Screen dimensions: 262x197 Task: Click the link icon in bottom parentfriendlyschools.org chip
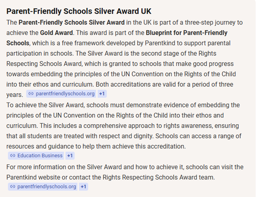tap(13, 187)
